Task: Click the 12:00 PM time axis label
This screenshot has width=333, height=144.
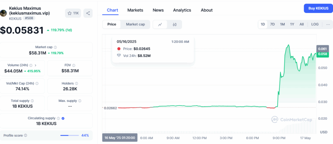Action: point(199,138)
